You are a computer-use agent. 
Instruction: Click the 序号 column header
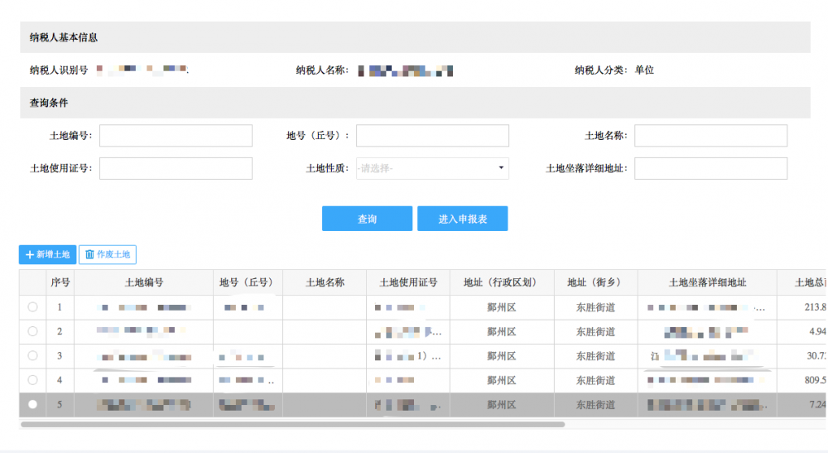60,282
